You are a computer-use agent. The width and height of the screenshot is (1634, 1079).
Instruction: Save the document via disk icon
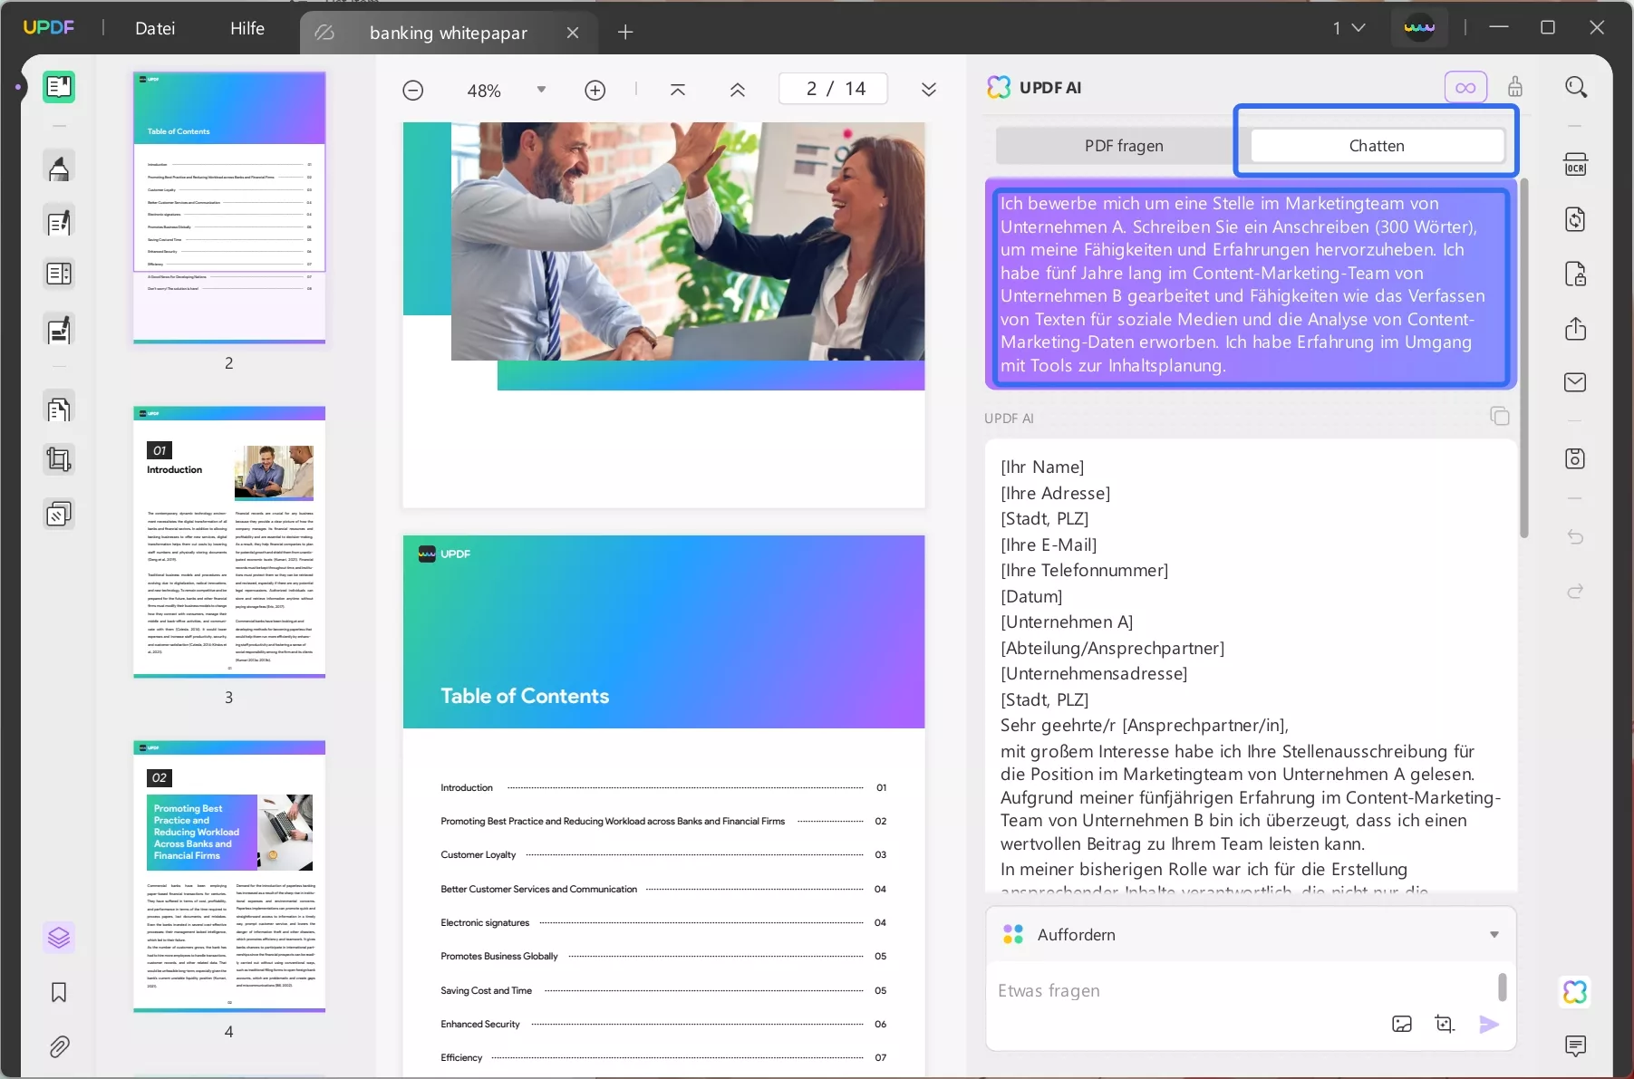click(1576, 458)
